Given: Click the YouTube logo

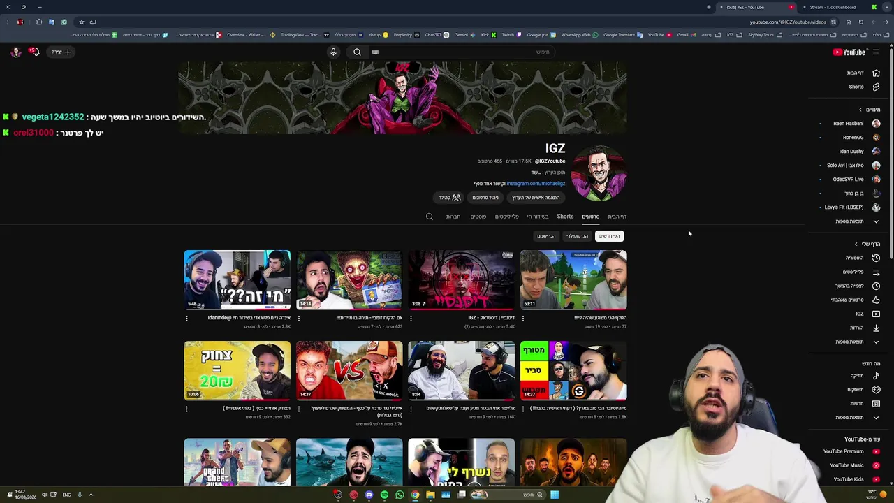Looking at the screenshot, I should click(x=849, y=52).
